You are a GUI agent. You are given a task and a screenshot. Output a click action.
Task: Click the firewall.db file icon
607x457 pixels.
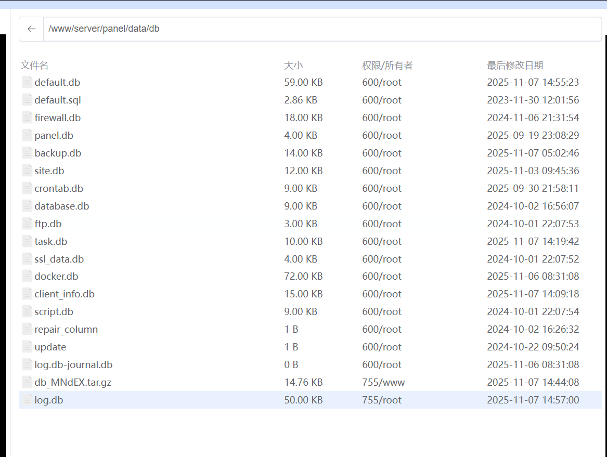(27, 117)
